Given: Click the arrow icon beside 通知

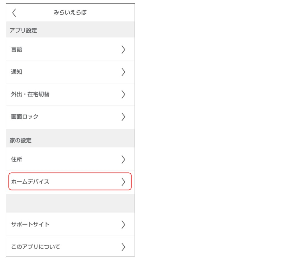Looking at the screenshot, I should 123,72.
